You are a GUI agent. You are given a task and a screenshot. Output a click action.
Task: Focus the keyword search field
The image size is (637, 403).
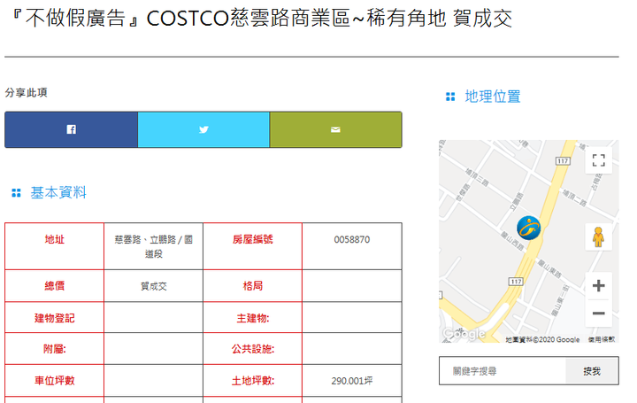click(x=503, y=371)
